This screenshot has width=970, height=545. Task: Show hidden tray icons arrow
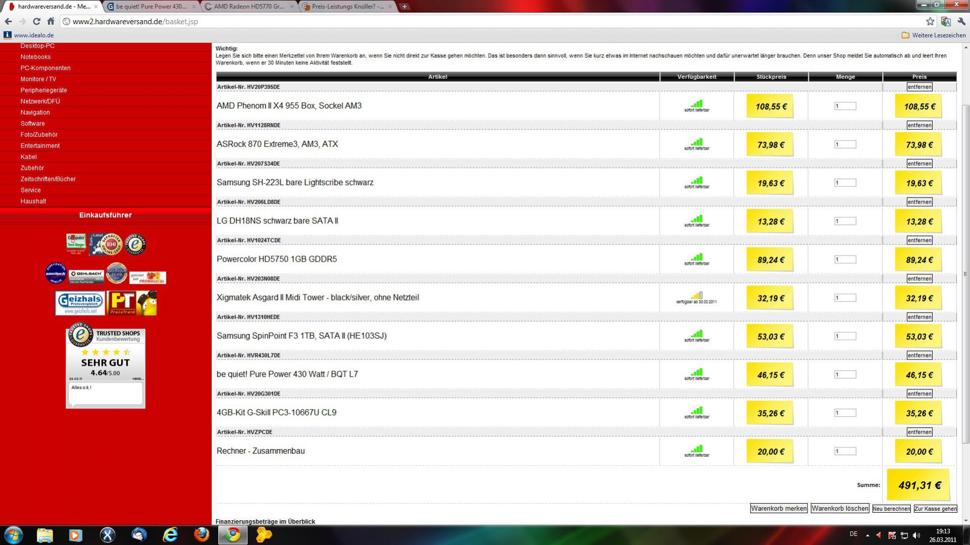tap(867, 535)
